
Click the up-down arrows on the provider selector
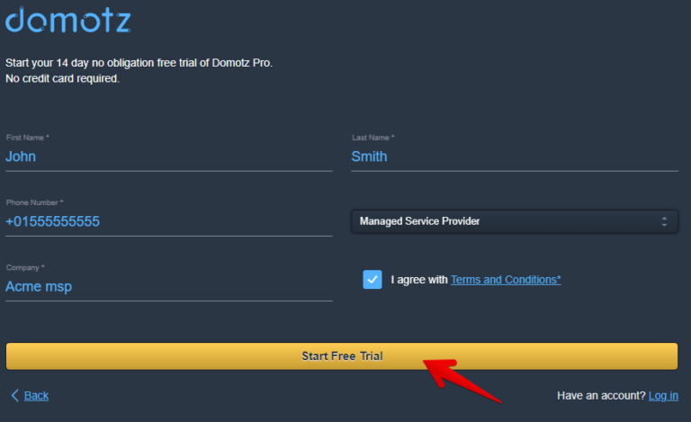[x=664, y=221]
